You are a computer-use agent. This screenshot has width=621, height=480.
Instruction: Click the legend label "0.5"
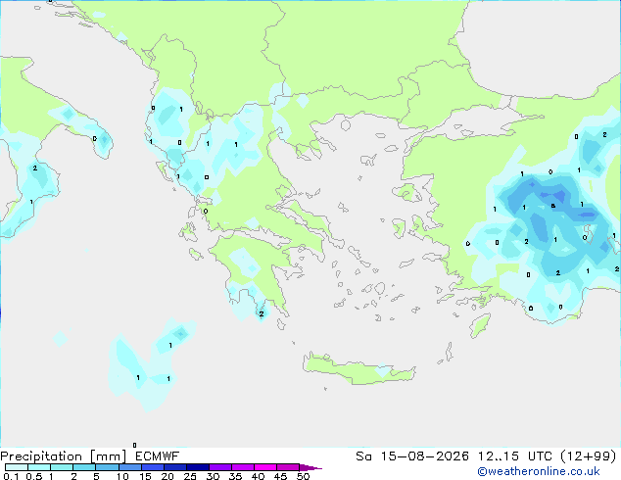point(34,476)
